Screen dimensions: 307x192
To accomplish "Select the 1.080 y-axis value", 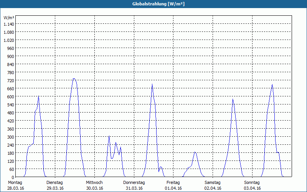I will point(9,32).
